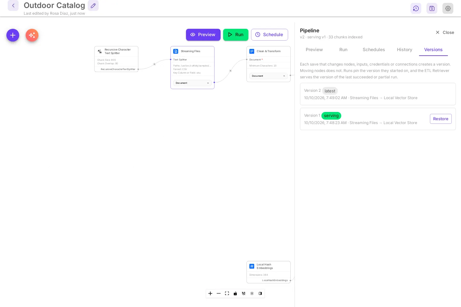Click the Clean & Transform node icon

[252, 51]
